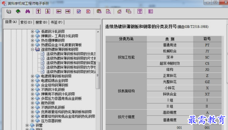Click the page title 连续热镀锌薄钢板和钢带的分类及符号
Viewport: 228px width, 130px height.
[141, 27]
